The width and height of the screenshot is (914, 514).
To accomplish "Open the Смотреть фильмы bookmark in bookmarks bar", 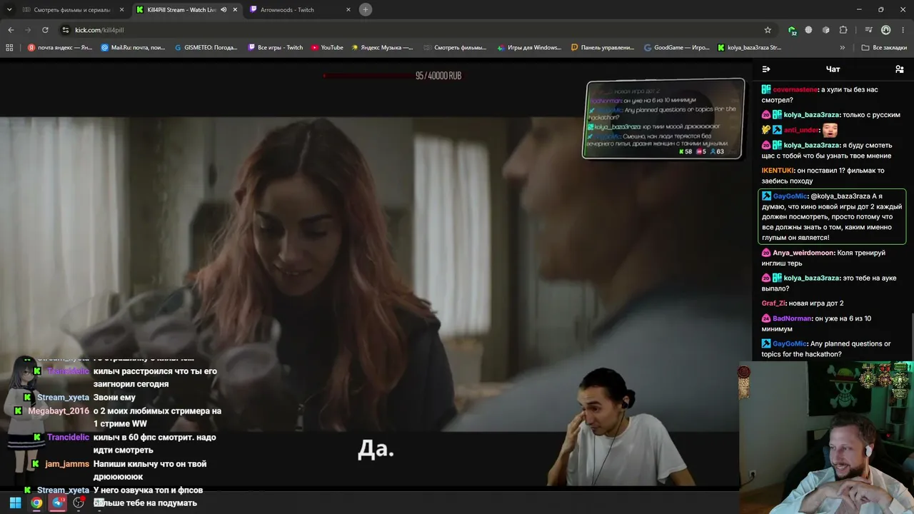I will pyautogui.click(x=454, y=48).
